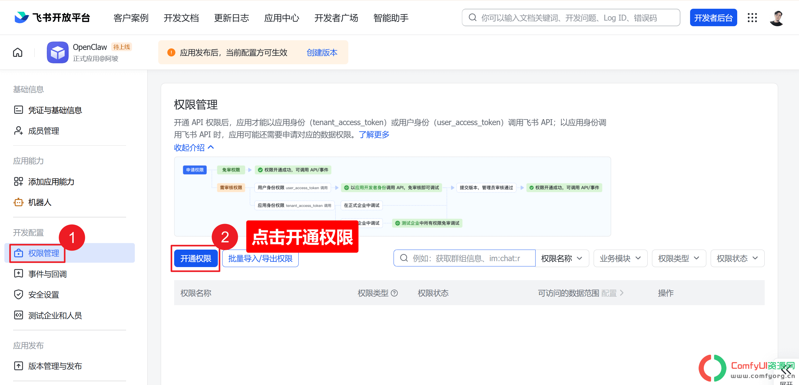Viewport: 799px width, 385px height.
Task: Click the 创建版本 link
Action: [322, 52]
